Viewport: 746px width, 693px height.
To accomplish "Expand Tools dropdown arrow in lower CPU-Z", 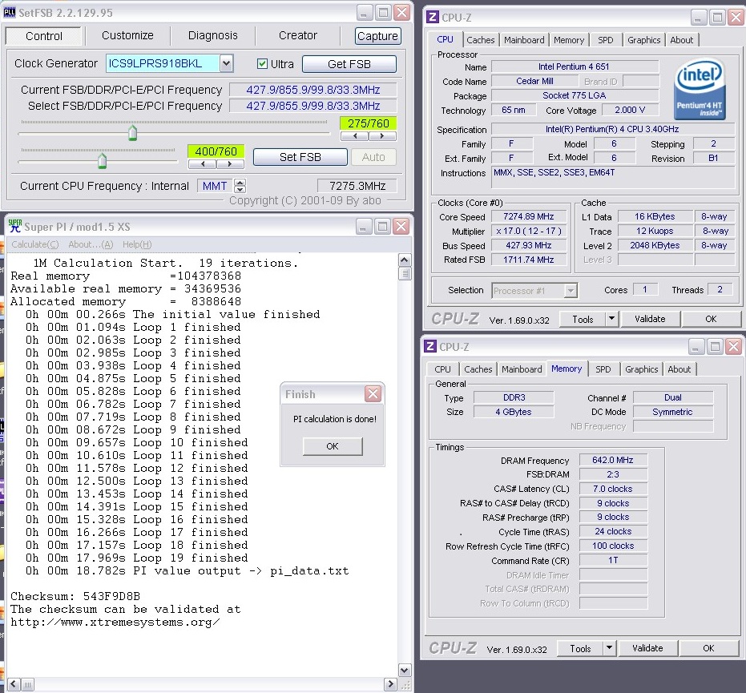I will (609, 648).
